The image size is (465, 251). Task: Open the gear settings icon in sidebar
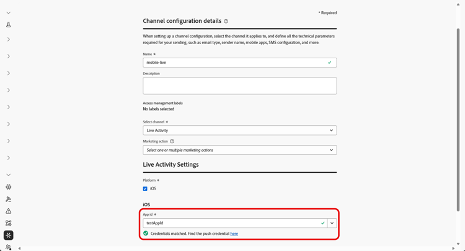click(9, 187)
